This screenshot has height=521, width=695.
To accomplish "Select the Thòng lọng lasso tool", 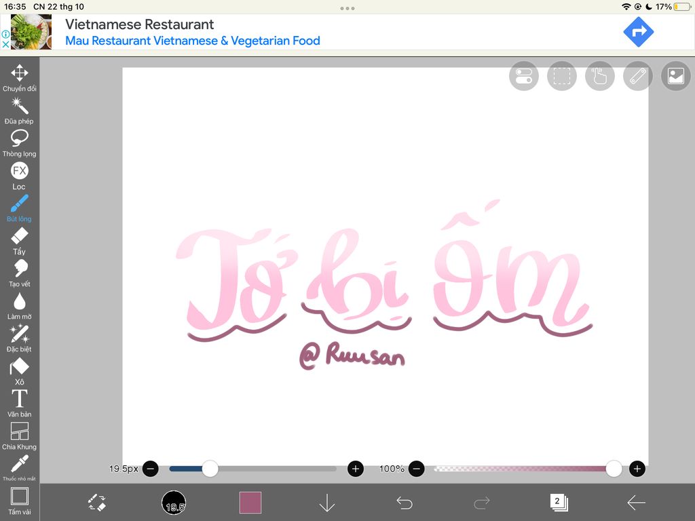I will tap(20, 144).
